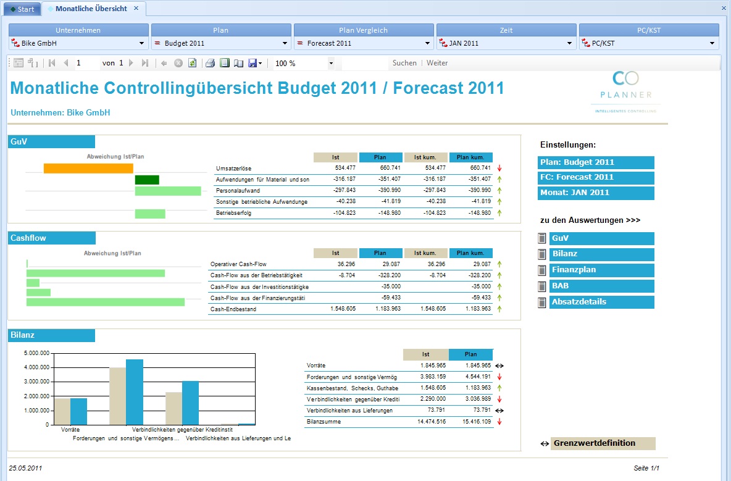Close the Monatliche Übersicht tab
731x481 pixels.
[x=136, y=9]
